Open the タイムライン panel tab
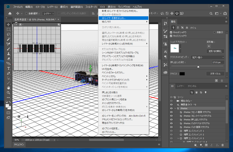 pyautogui.click(x=19, y=144)
